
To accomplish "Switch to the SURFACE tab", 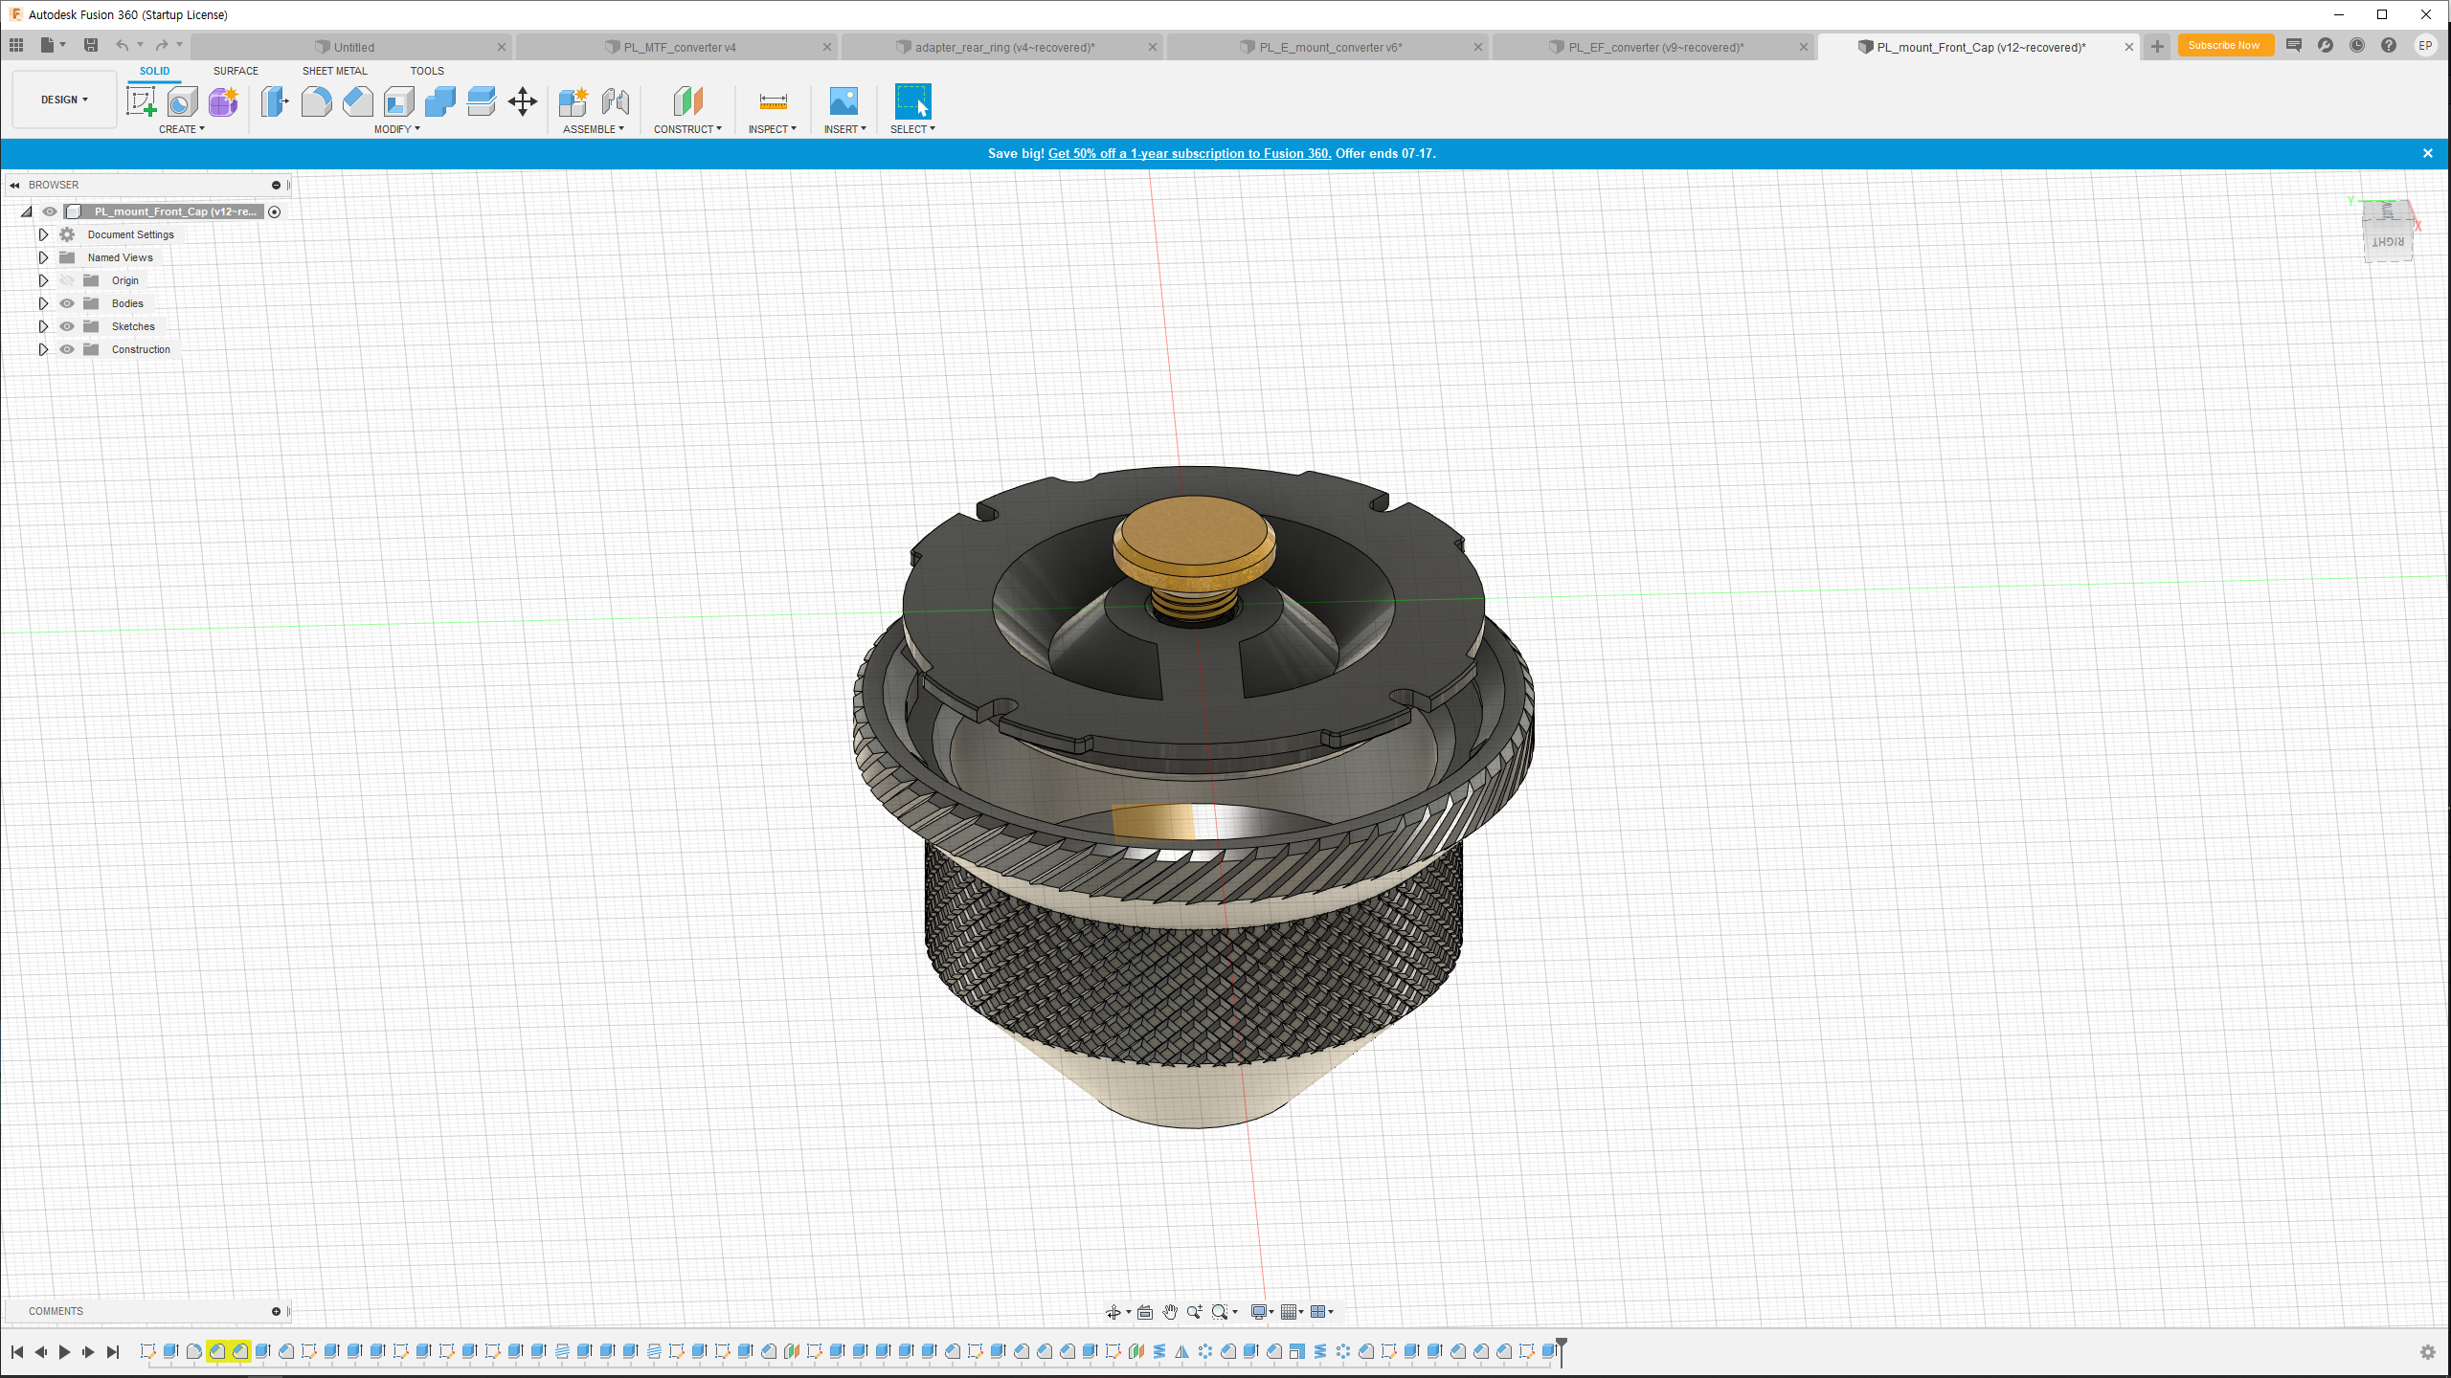I will pos(236,71).
